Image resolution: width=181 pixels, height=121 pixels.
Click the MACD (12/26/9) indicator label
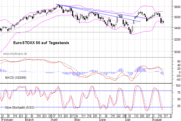point(16,78)
